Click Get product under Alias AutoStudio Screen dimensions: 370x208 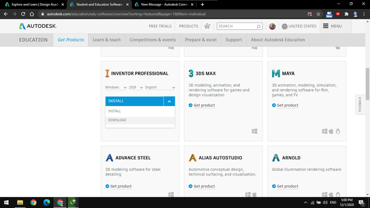204,186
